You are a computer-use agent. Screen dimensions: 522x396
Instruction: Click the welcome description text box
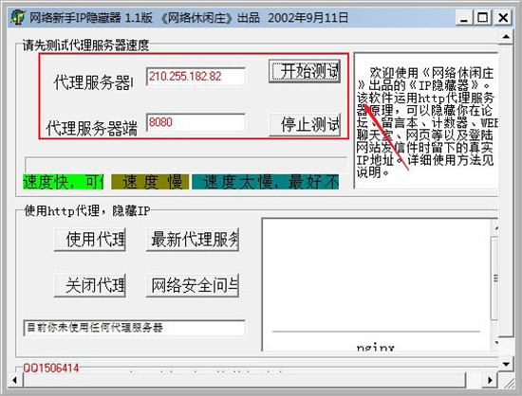point(426,121)
